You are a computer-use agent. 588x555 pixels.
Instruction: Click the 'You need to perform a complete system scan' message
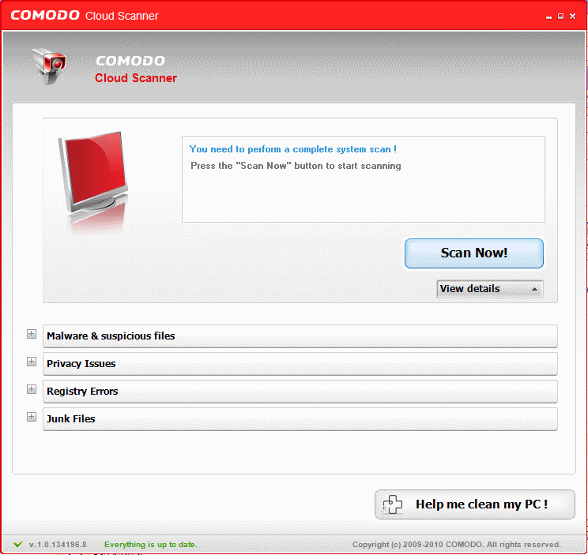pos(293,149)
